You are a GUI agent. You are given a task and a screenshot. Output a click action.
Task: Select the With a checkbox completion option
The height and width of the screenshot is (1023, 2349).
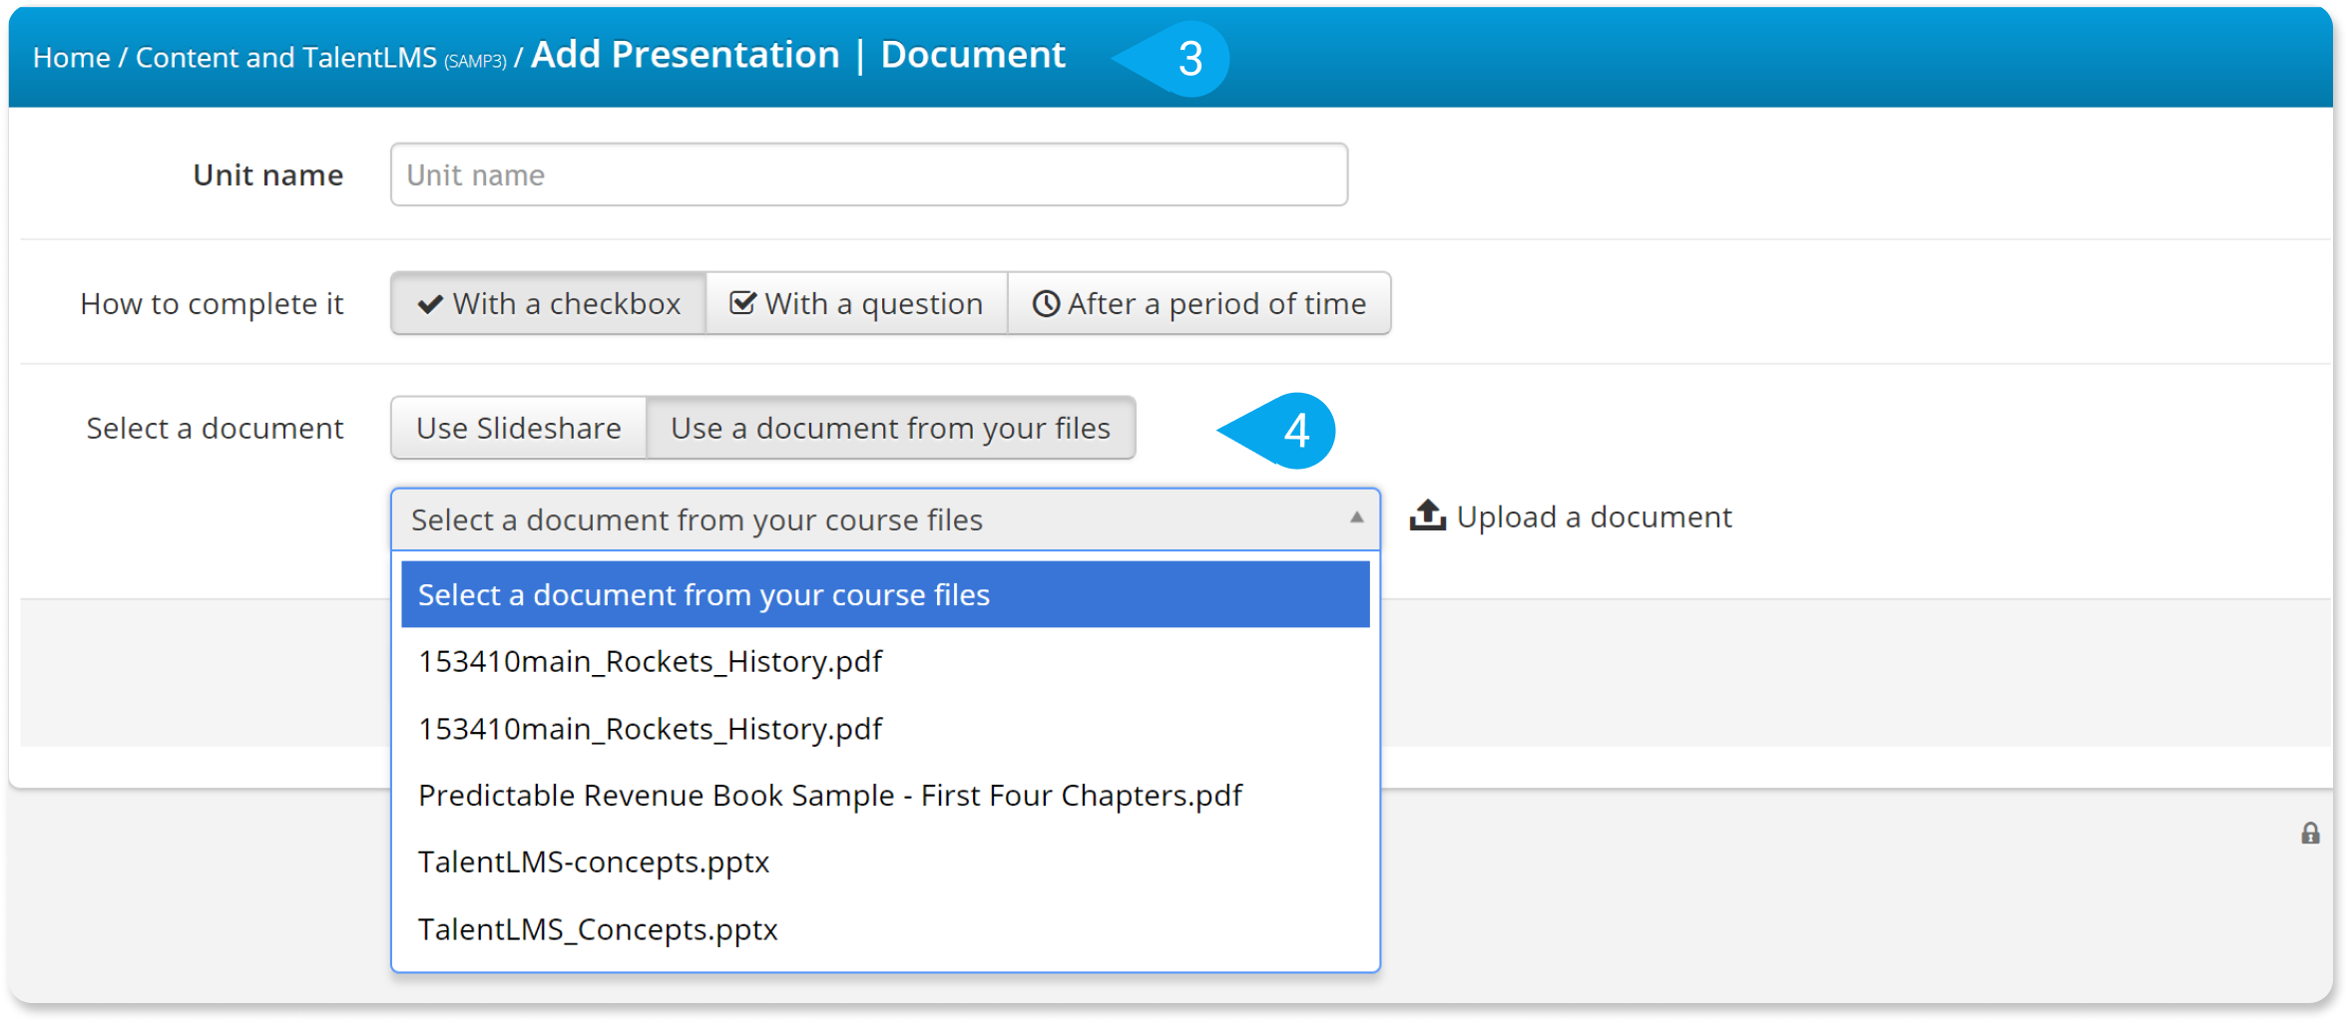(x=549, y=303)
